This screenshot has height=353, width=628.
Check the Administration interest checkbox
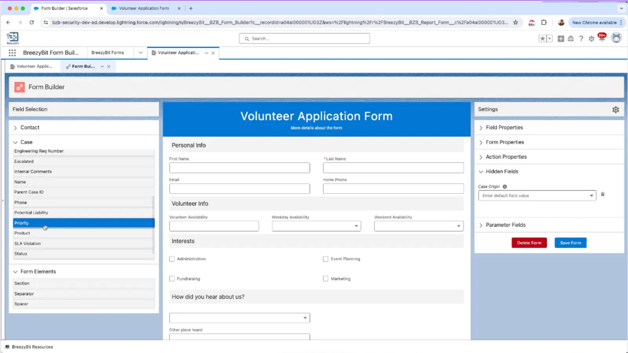tap(172, 259)
